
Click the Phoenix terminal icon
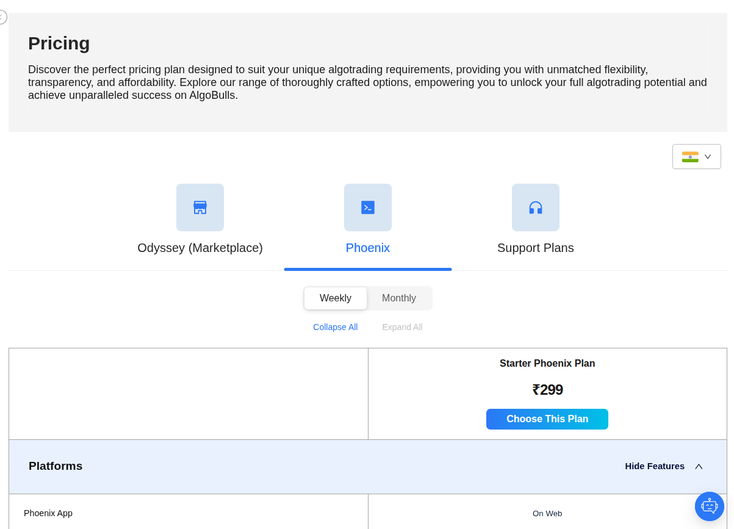[x=368, y=207]
